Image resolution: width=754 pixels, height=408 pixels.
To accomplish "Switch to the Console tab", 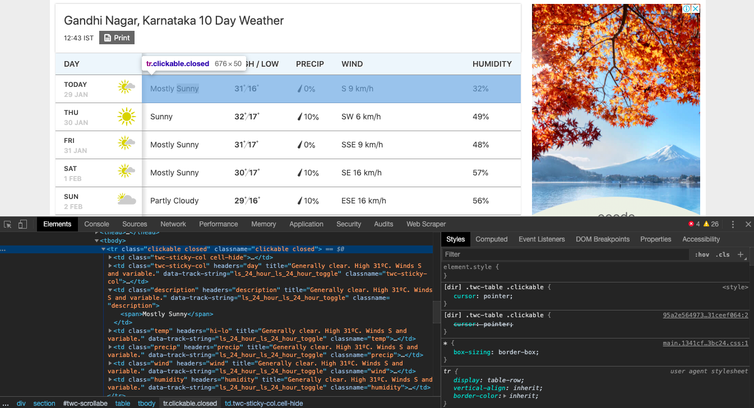I will tap(96, 224).
